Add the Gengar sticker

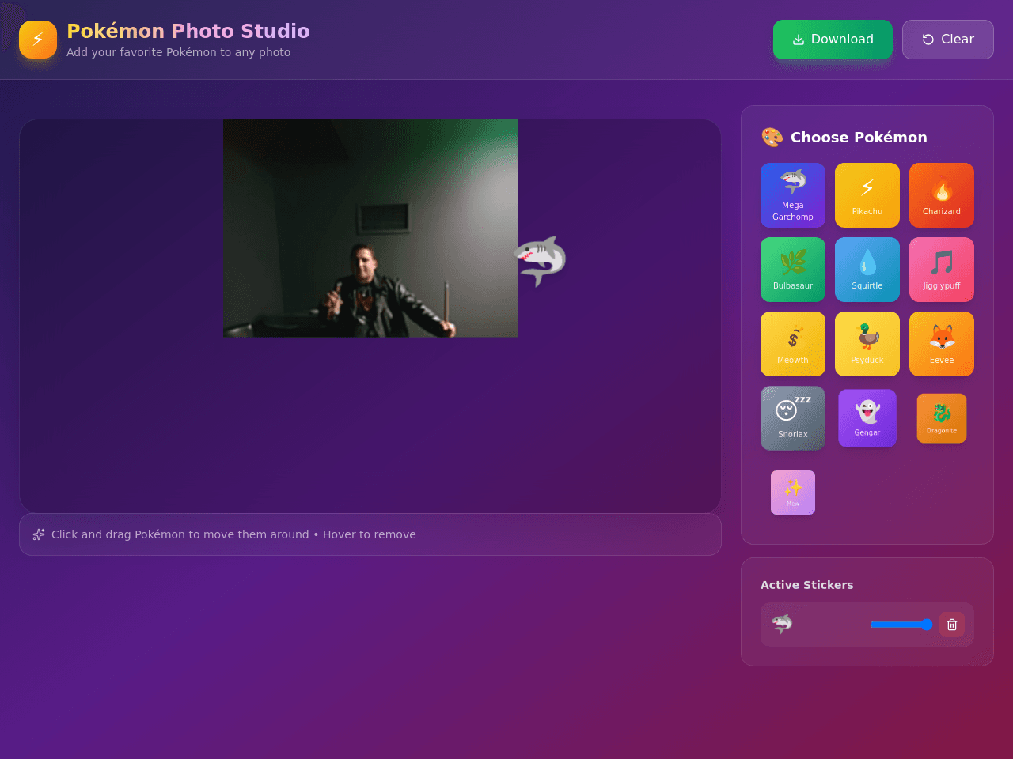867,418
